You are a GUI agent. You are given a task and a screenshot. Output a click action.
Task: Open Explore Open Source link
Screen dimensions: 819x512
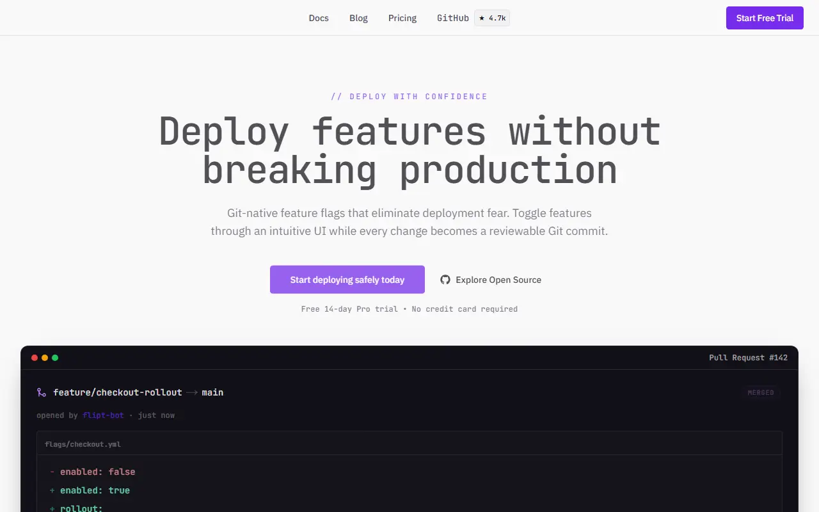[491, 280]
